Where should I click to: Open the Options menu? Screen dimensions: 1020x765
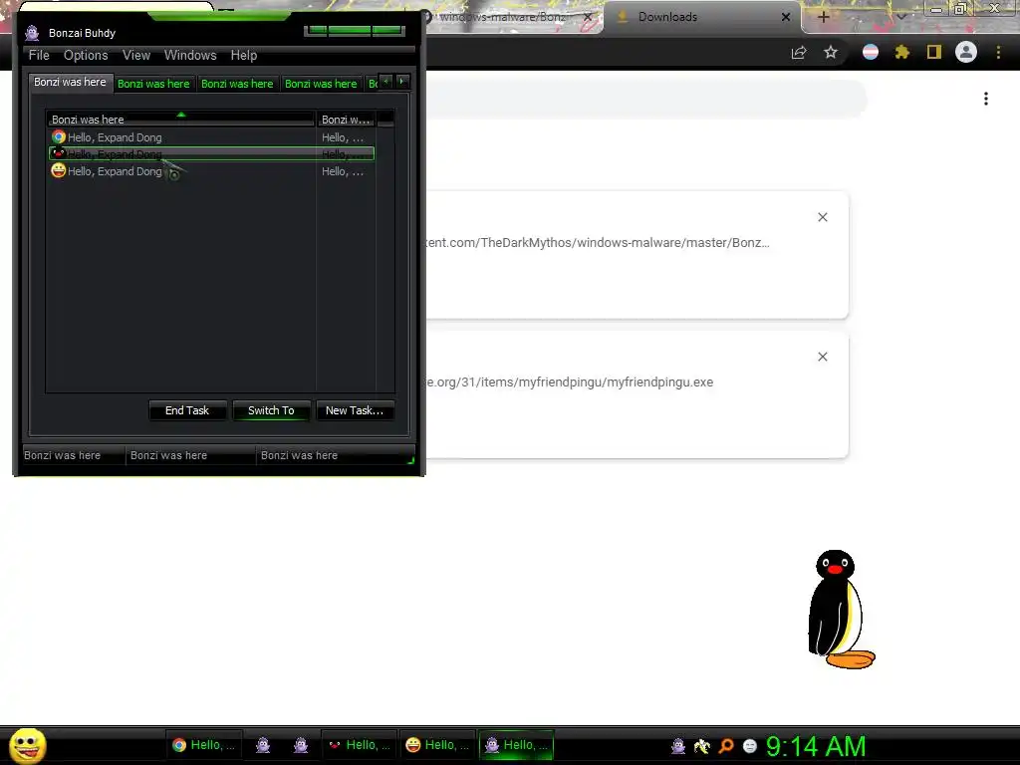coord(86,56)
